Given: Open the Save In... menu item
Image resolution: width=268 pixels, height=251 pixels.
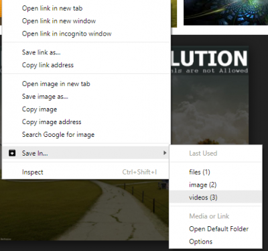Looking at the screenshot, I should (x=86, y=153).
